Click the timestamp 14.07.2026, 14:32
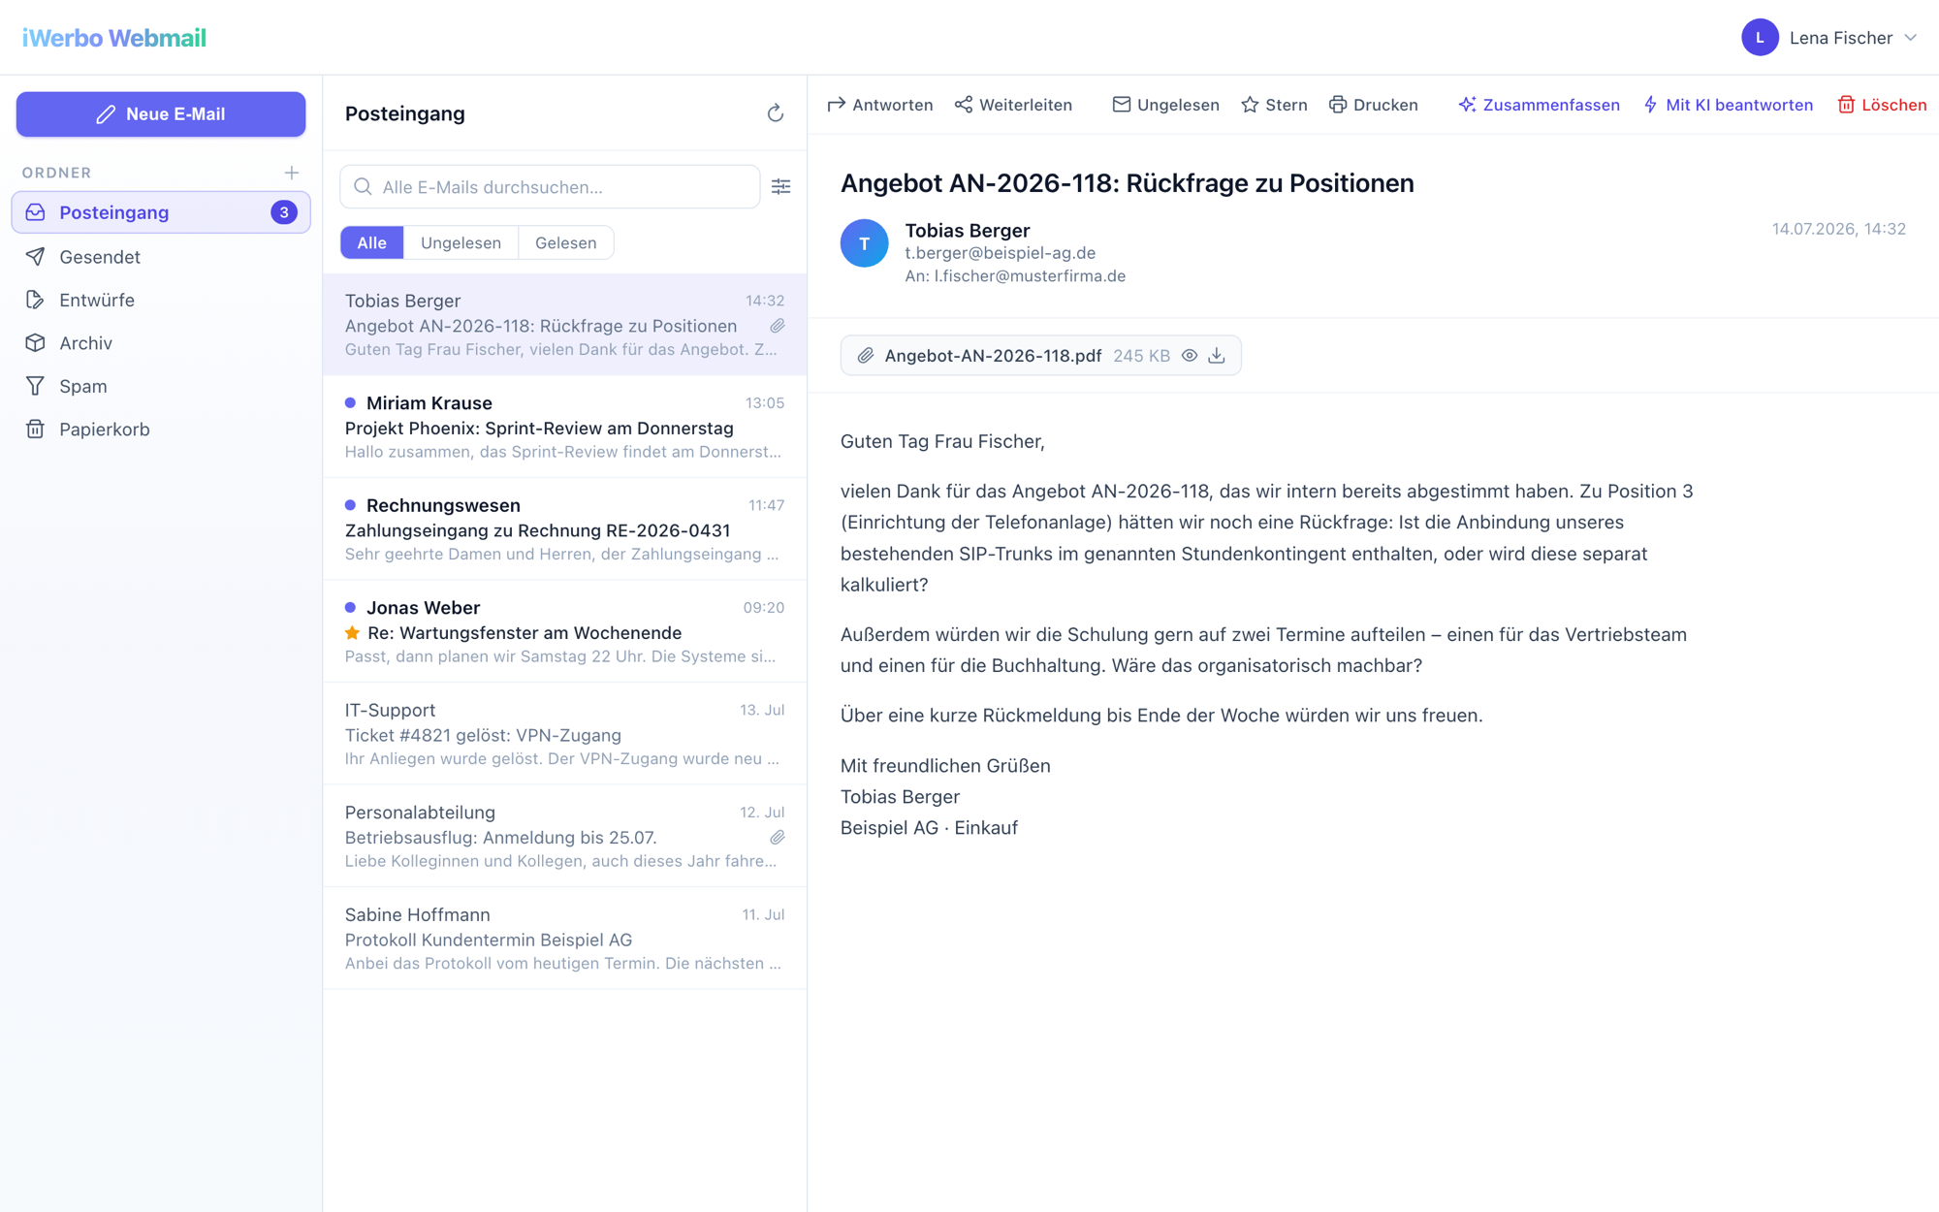 coord(1838,229)
